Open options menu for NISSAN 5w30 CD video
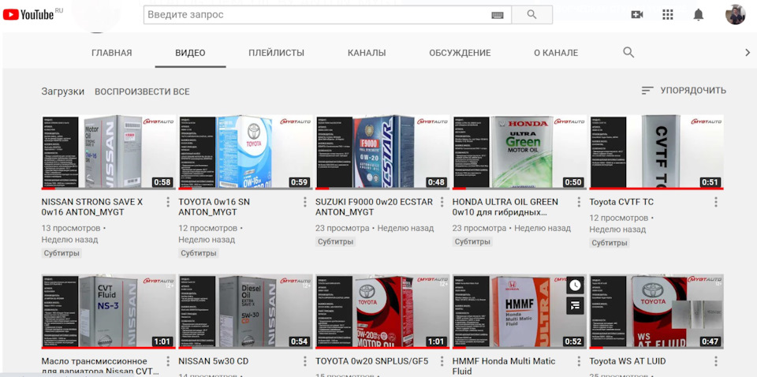This screenshot has width=757, height=377. 304,361
